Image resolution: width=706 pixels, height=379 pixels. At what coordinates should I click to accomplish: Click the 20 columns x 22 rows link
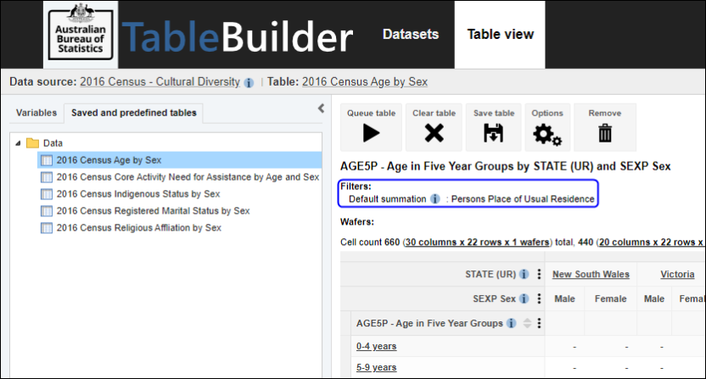(x=652, y=242)
